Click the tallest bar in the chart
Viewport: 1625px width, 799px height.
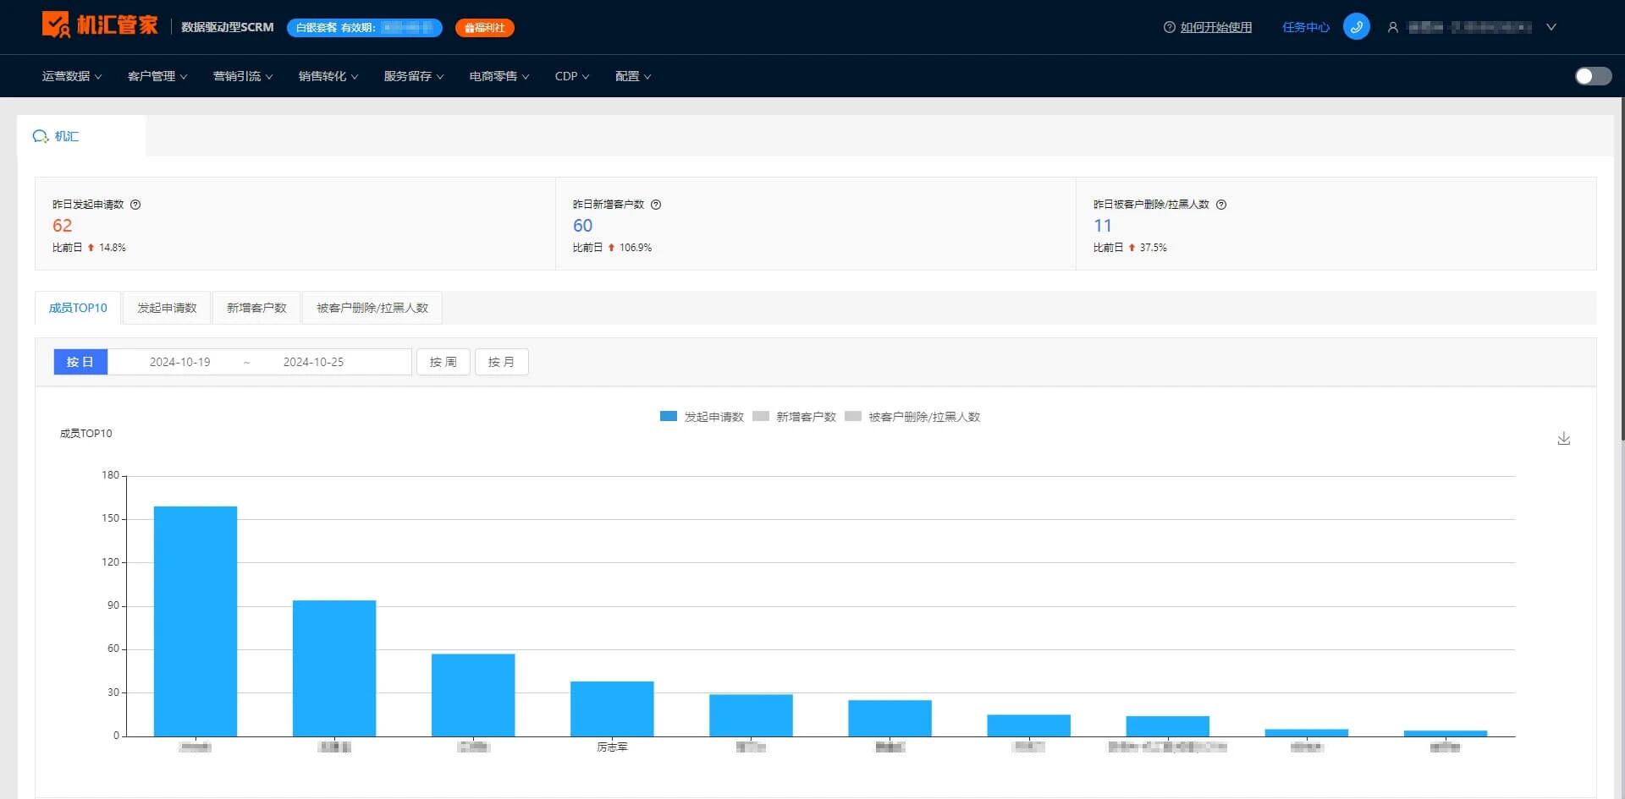pyautogui.click(x=196, y=621)
